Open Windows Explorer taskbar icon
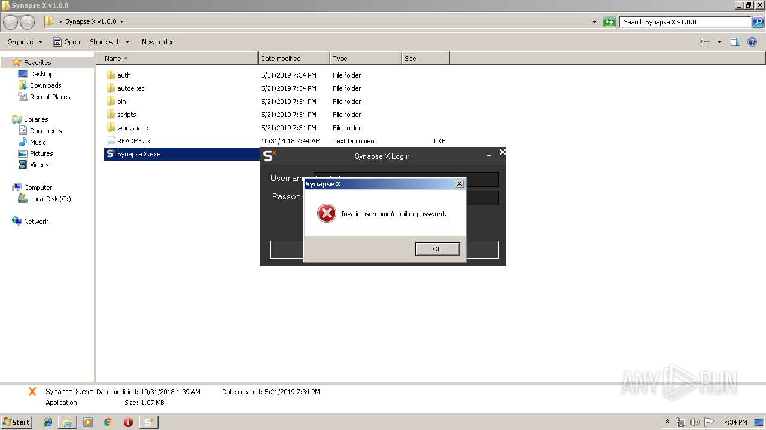Viewport: 766px width, 430px height. pyautogui.click(x=68, y=422)
